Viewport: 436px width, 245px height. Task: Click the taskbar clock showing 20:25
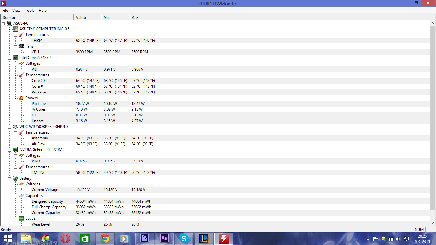(422, 239)
